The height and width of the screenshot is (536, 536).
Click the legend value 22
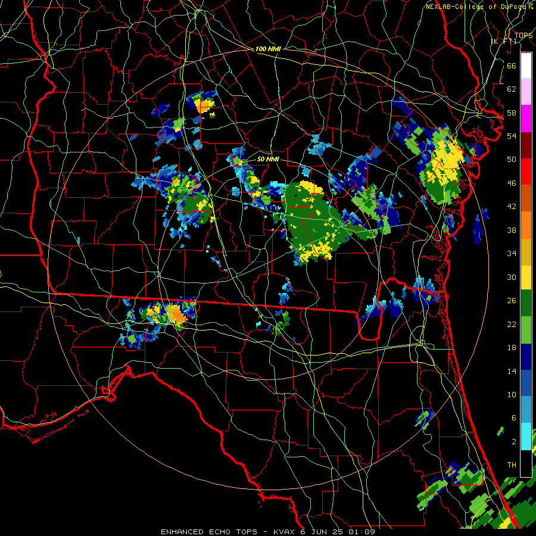(x=512, y=324)
